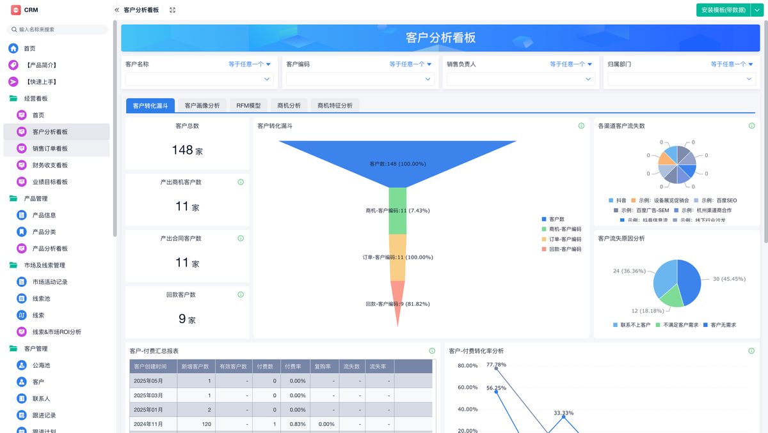The width and height of the screenshot is (768, 433).
Task: Sort by 付费率 column header
Action: (294, 367)
